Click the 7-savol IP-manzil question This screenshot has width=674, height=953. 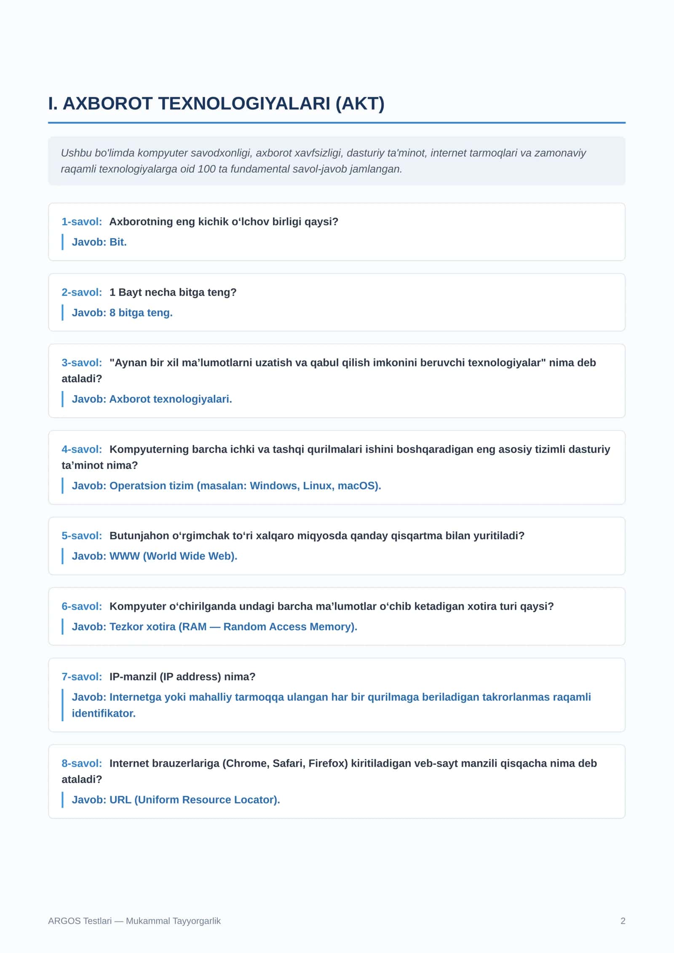coord(182,677)
